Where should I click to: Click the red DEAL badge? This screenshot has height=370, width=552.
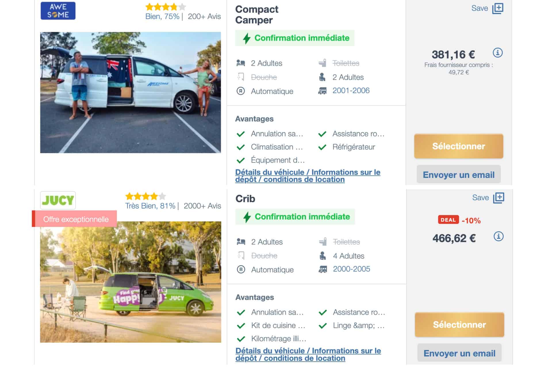(x=448, y=220)
